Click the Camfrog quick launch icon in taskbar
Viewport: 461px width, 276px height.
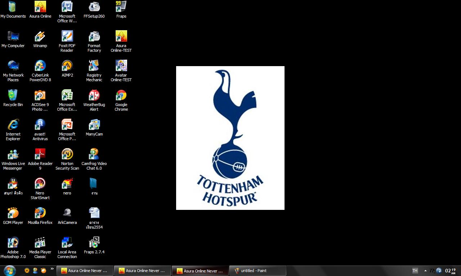(35, 271)
